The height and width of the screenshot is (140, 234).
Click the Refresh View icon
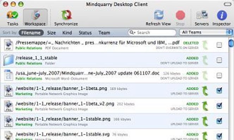tap(159, 15)
